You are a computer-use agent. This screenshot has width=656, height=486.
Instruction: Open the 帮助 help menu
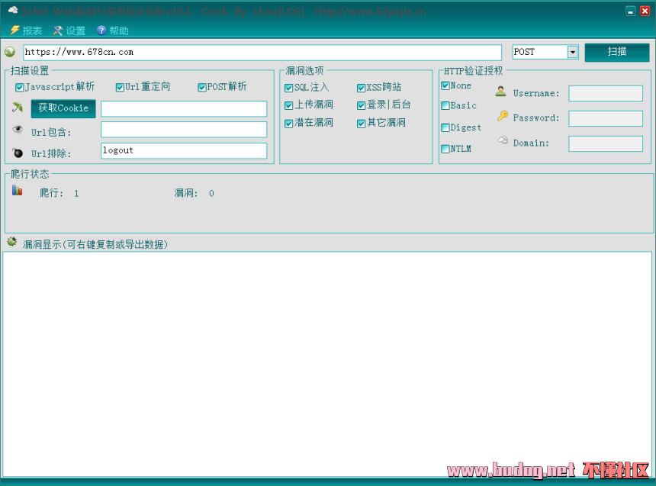click(x=118, y=31)
